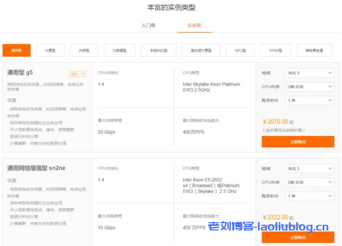Click 立即购买 for 通用网络增强型 sn2ne
Screen dimensions: 342x246
[x=298, y=237]
